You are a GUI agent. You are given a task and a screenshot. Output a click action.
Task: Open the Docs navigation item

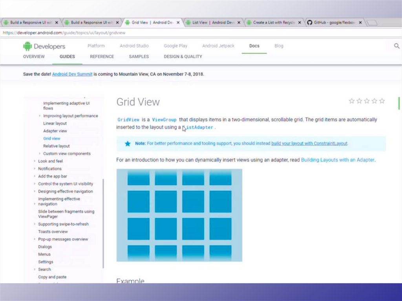(254, 46)
